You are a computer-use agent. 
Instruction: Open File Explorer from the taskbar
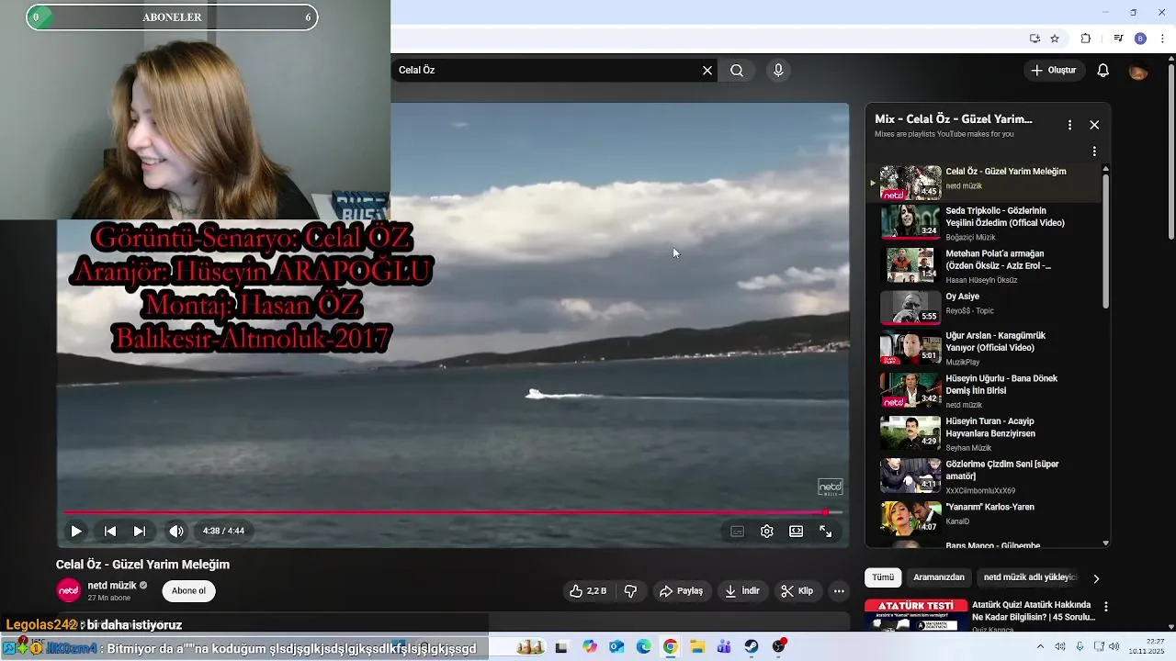click(697, 647)
